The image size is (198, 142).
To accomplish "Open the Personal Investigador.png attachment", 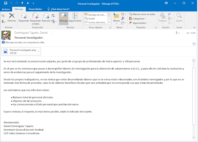I will [20, 52].
